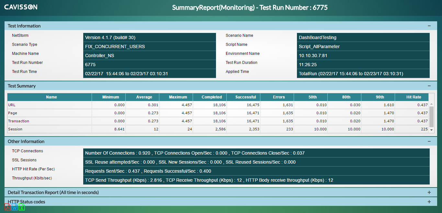
Task: Click the Environment Name label
Action: (x=243, y=54)
